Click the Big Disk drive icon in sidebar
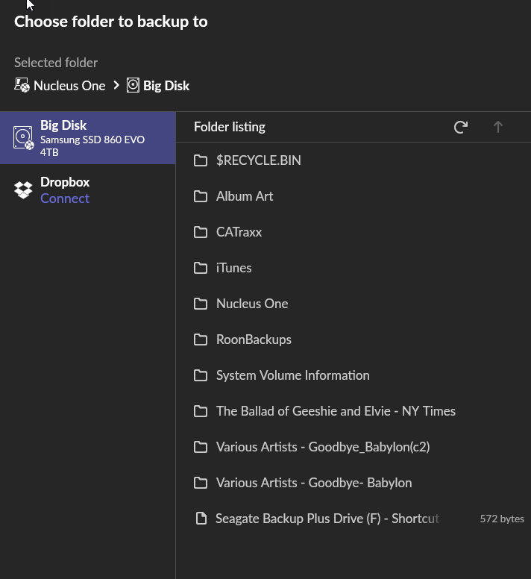Screen dimensions: 531x579 24,138
